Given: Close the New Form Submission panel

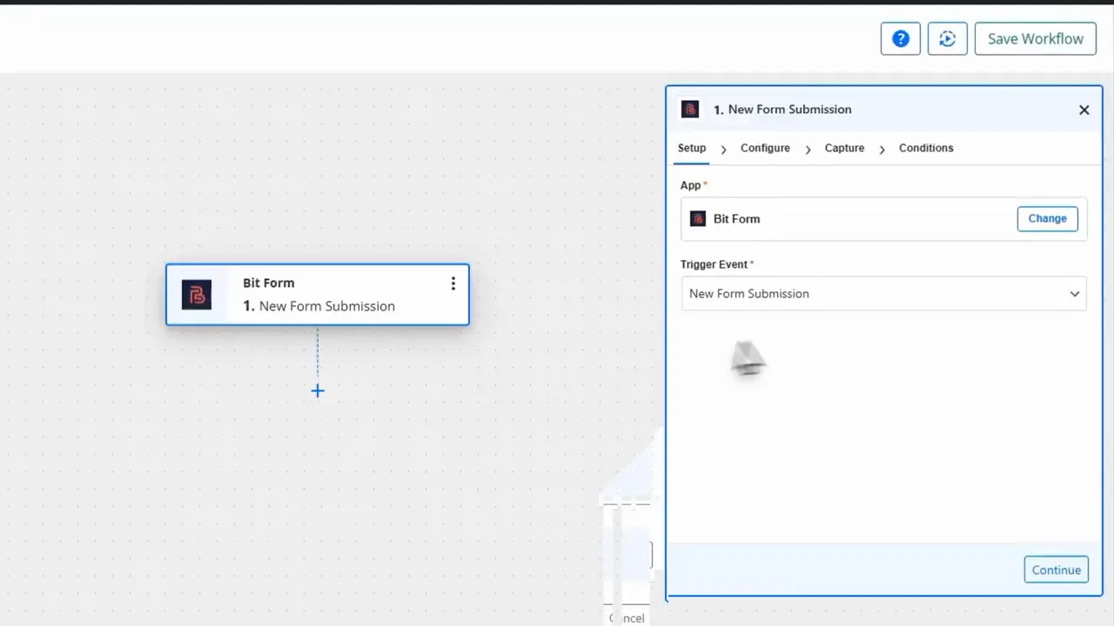Looking at the screenshot, I should (1084, 110).
